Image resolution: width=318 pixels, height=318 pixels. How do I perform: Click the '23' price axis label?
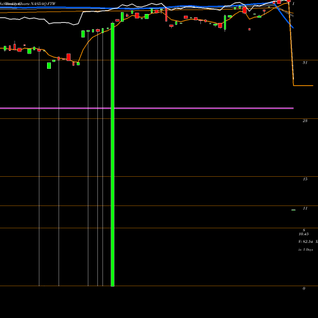[x=305, y=121]
